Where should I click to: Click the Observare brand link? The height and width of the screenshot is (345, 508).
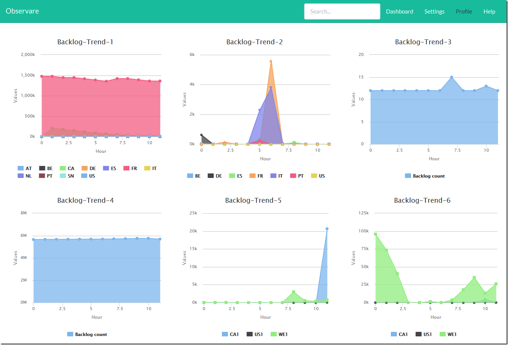[23, 11]
